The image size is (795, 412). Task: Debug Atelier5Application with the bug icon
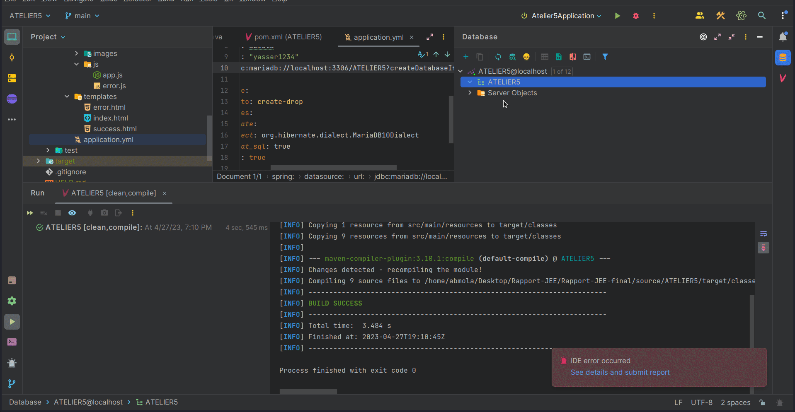(635, 16)
